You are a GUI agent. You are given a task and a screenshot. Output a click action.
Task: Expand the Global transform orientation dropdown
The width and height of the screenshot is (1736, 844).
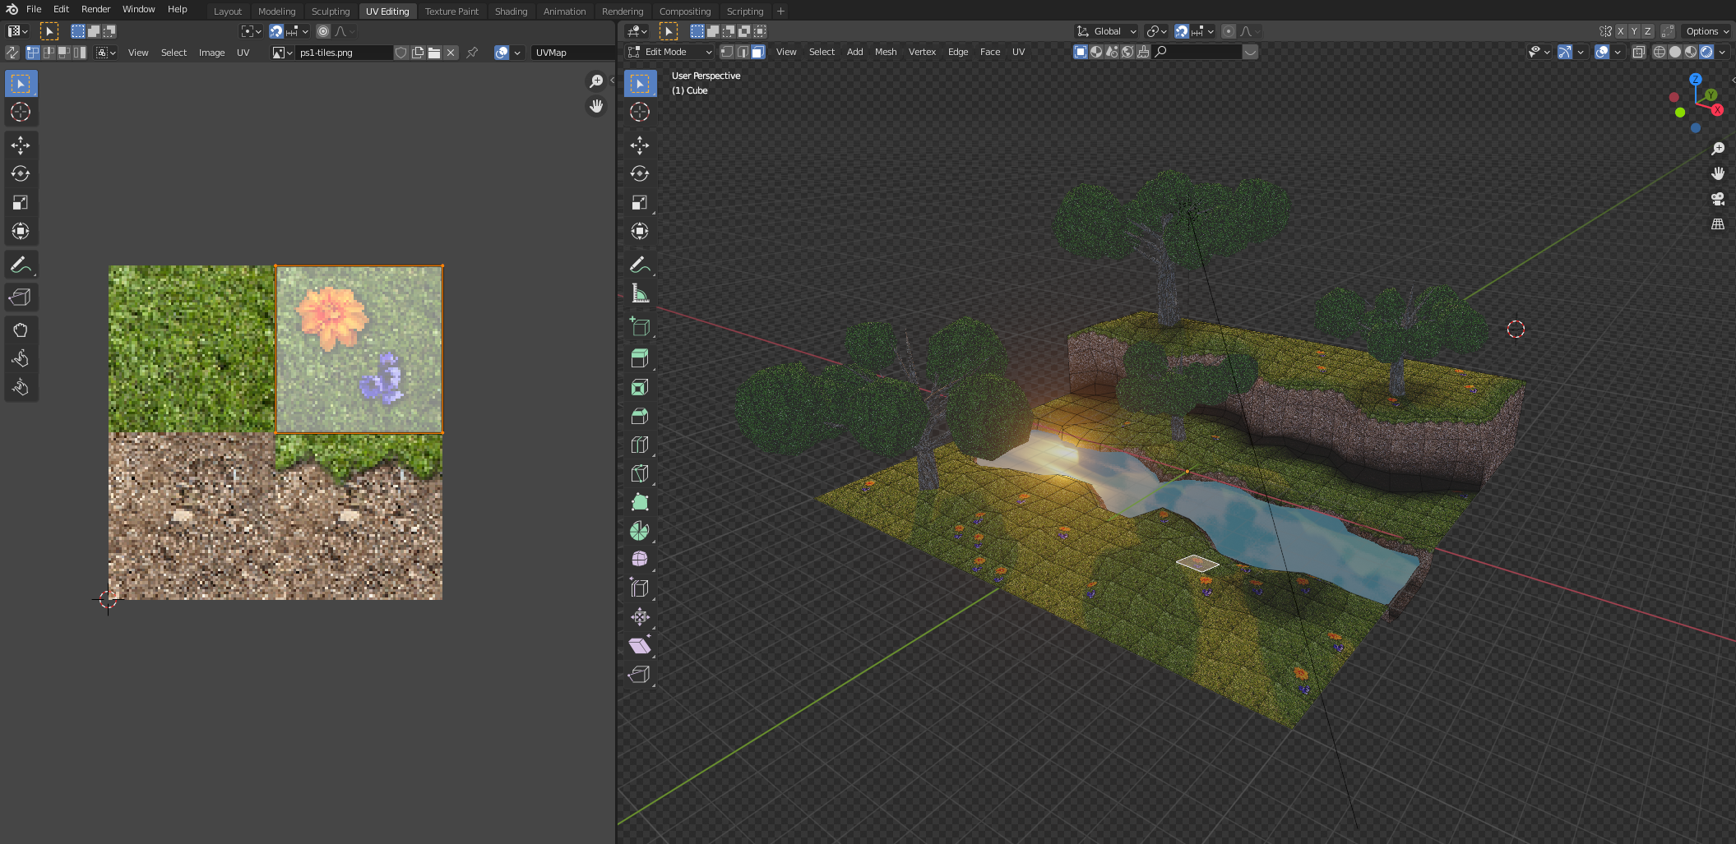tap(1107, 31)
